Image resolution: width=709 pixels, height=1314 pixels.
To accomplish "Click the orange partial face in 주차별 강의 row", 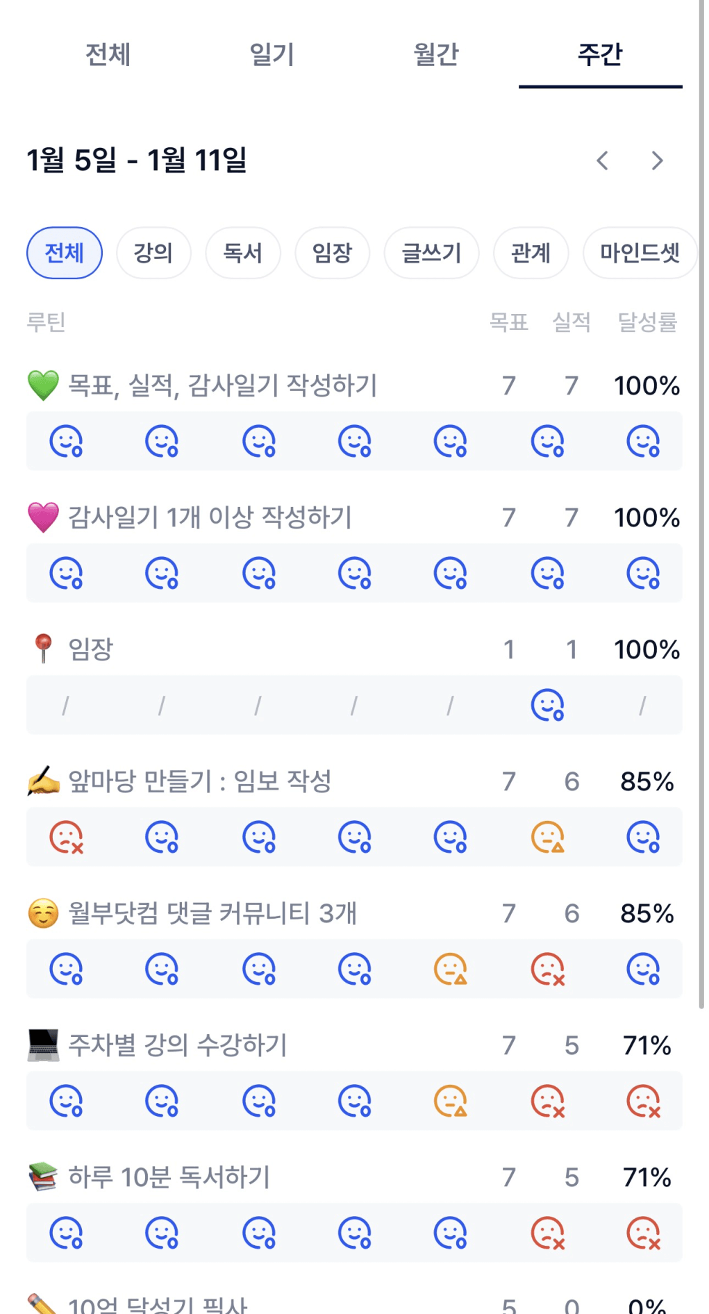I will (x=450, y=1101).
